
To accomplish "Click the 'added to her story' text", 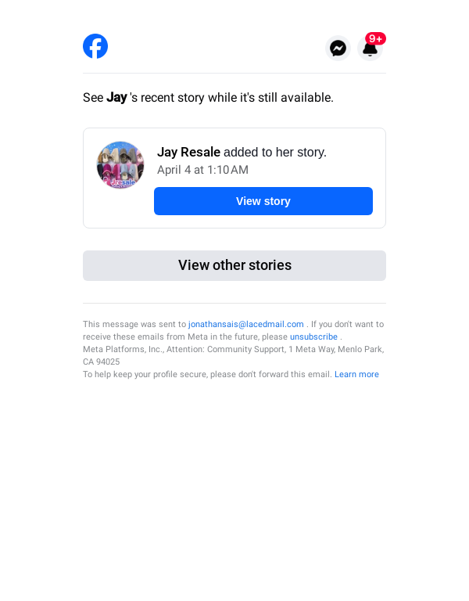I will point(275,152).
